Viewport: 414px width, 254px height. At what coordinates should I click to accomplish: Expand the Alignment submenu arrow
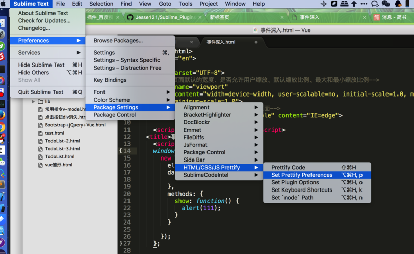coord(256,107)
